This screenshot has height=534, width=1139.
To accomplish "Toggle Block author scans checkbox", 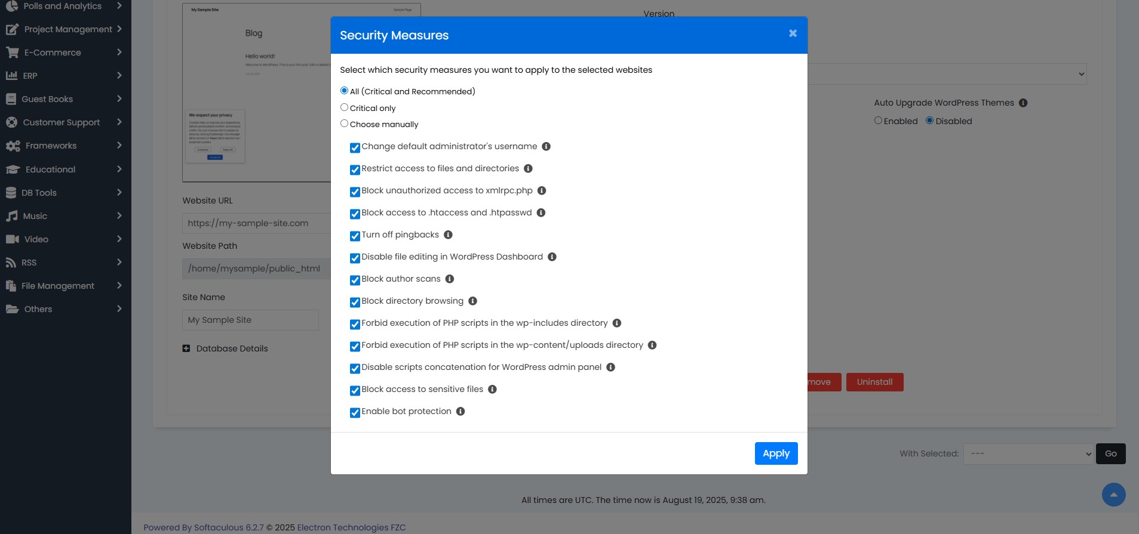I will 355,280.
